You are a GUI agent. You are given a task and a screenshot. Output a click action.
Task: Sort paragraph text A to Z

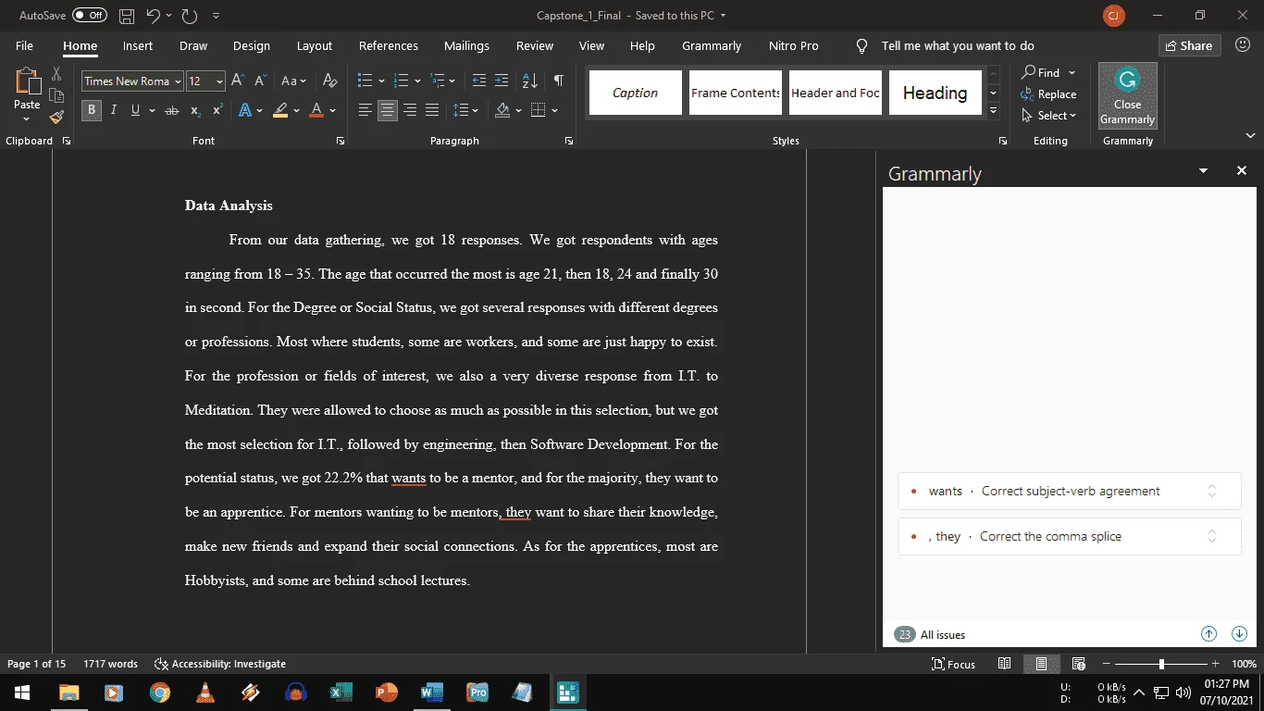[529, 81]
